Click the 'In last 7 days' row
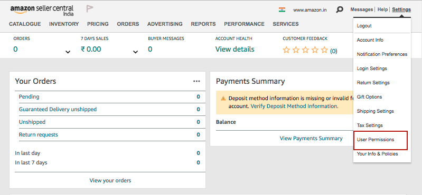The width and height of the screenshot is (422, 195). click(107, 162)
